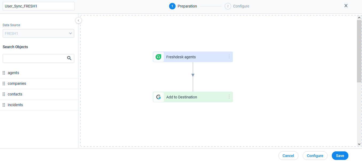Click the drag handle beside incidents
Image resolution: width=362 pixels, height=161 pixels.
pos(4,105)
